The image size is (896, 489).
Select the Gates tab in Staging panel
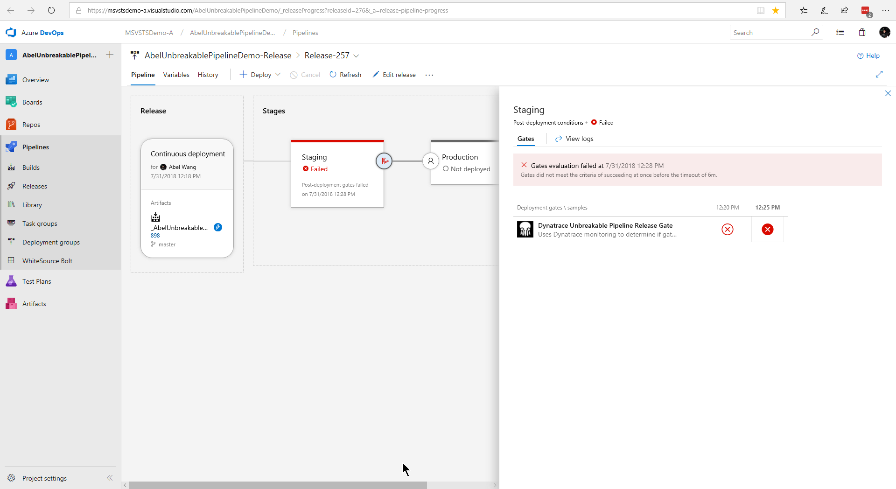[x=526, y=139]
